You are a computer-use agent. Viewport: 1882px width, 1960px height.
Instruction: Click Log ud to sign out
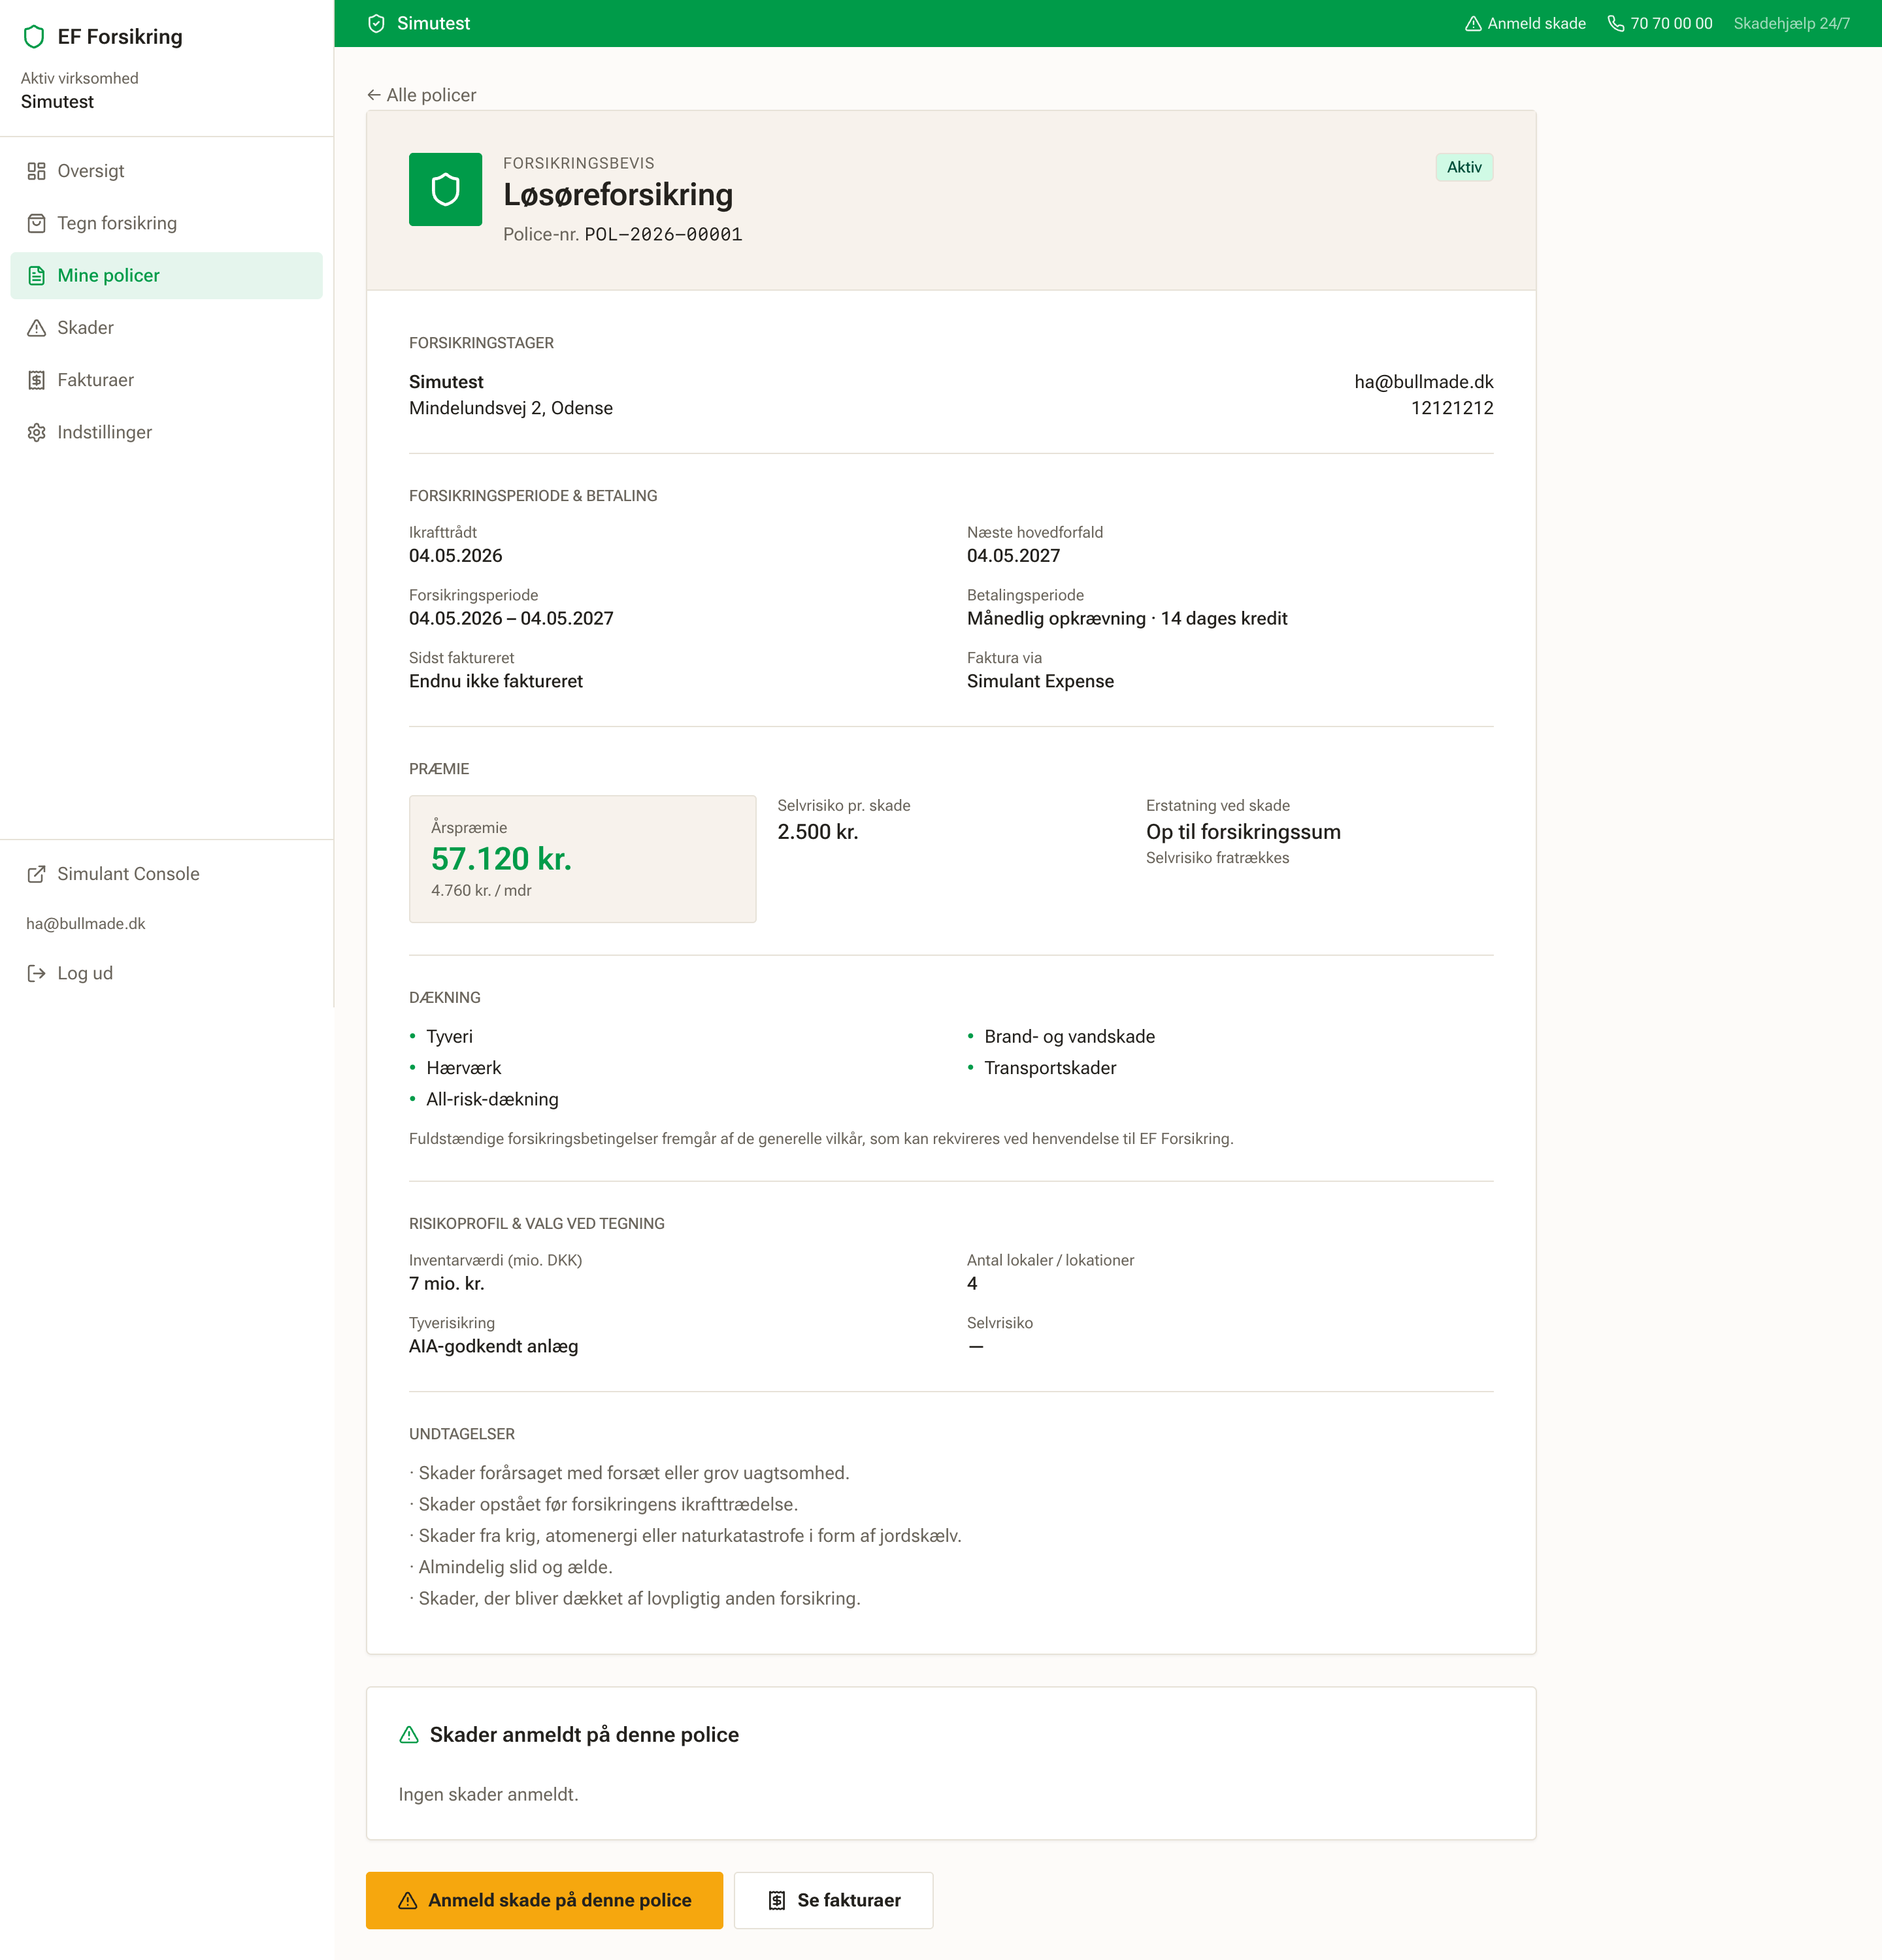(x=166, y=973)
